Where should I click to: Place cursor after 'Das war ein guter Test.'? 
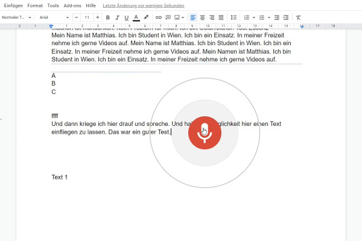(x=171, y=132)
